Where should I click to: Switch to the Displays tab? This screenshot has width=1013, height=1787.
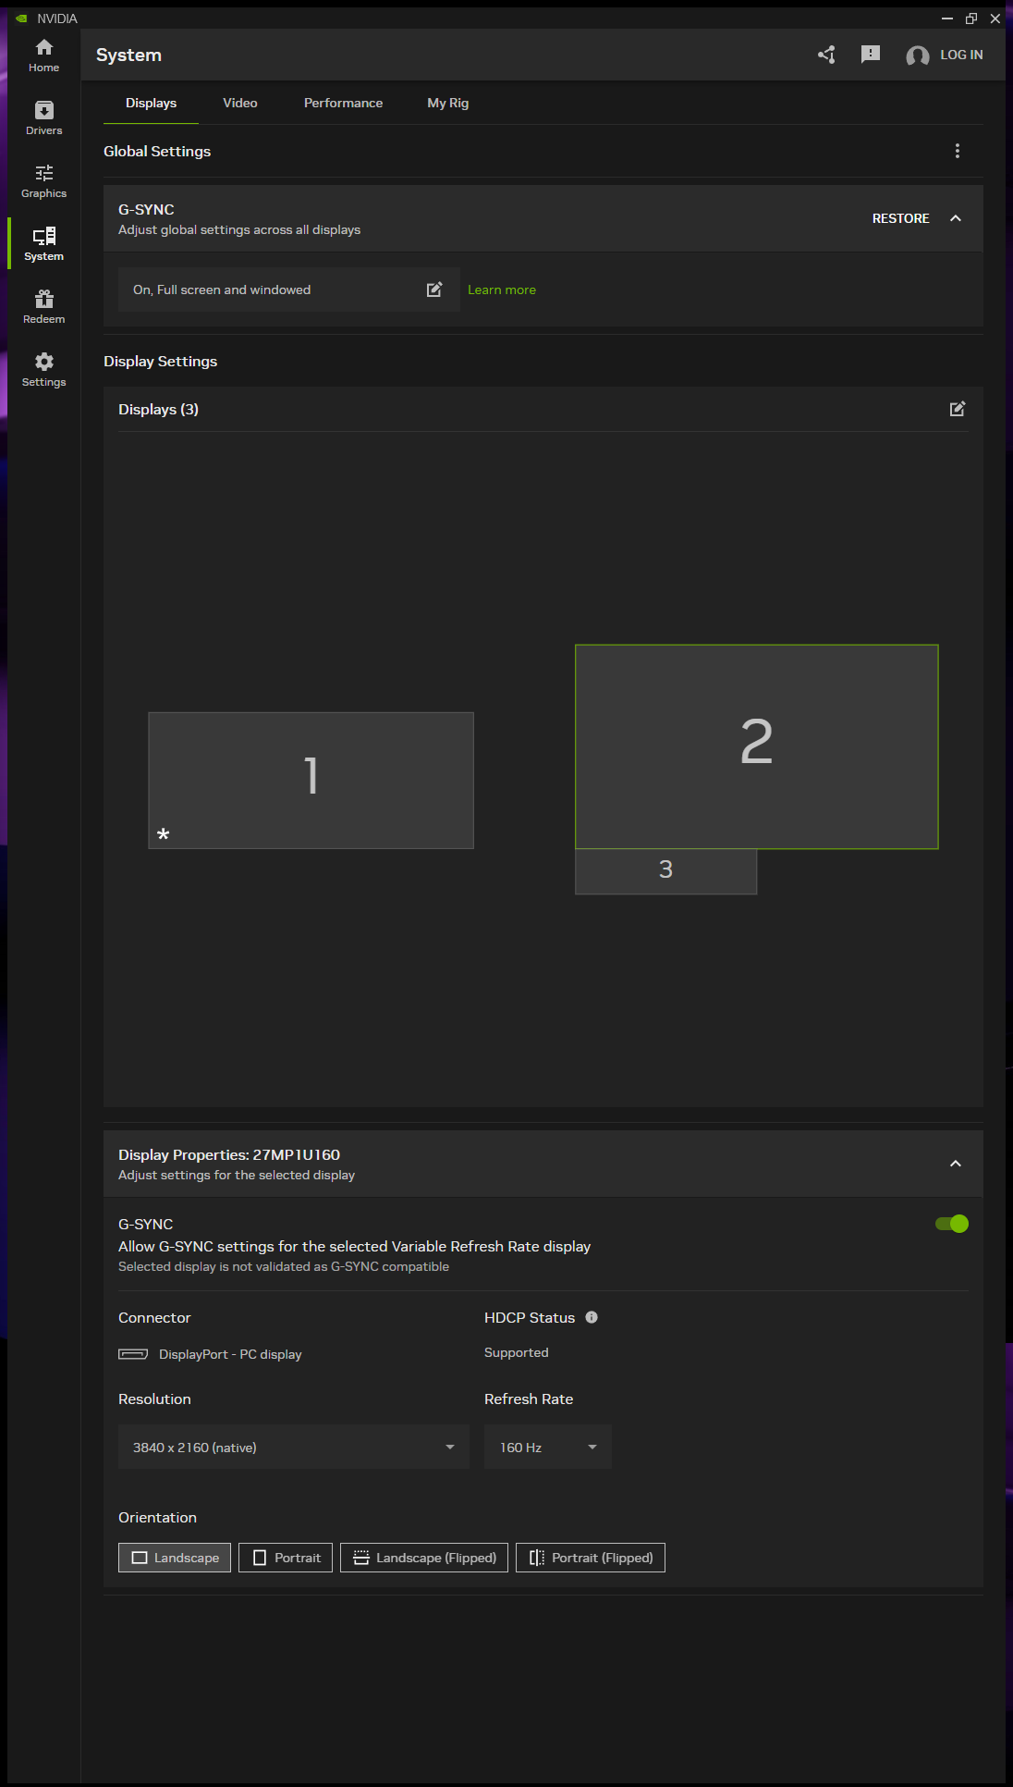151,103
